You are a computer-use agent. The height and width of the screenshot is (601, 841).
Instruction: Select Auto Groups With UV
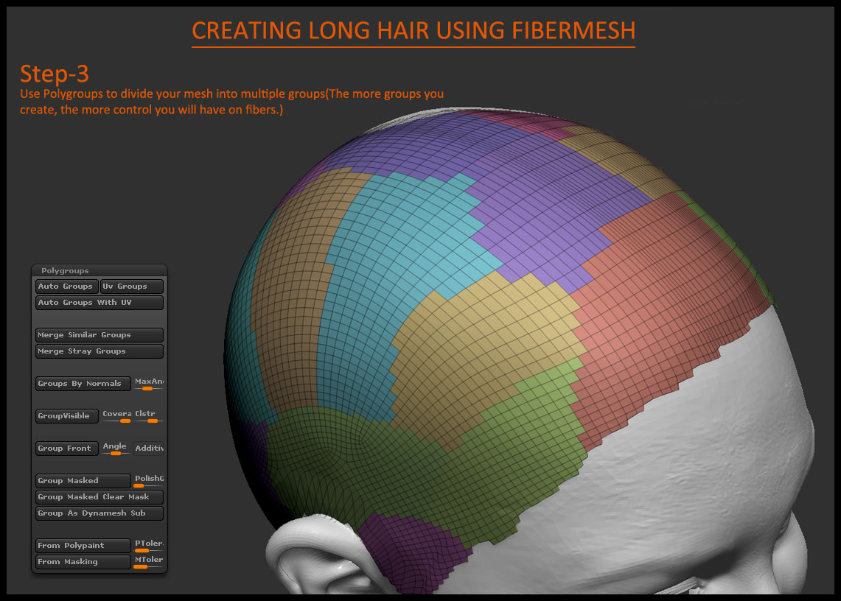[x=99, y=303]
